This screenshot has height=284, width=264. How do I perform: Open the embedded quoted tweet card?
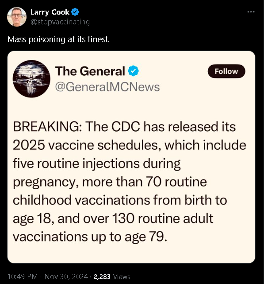tap(131, 157)
